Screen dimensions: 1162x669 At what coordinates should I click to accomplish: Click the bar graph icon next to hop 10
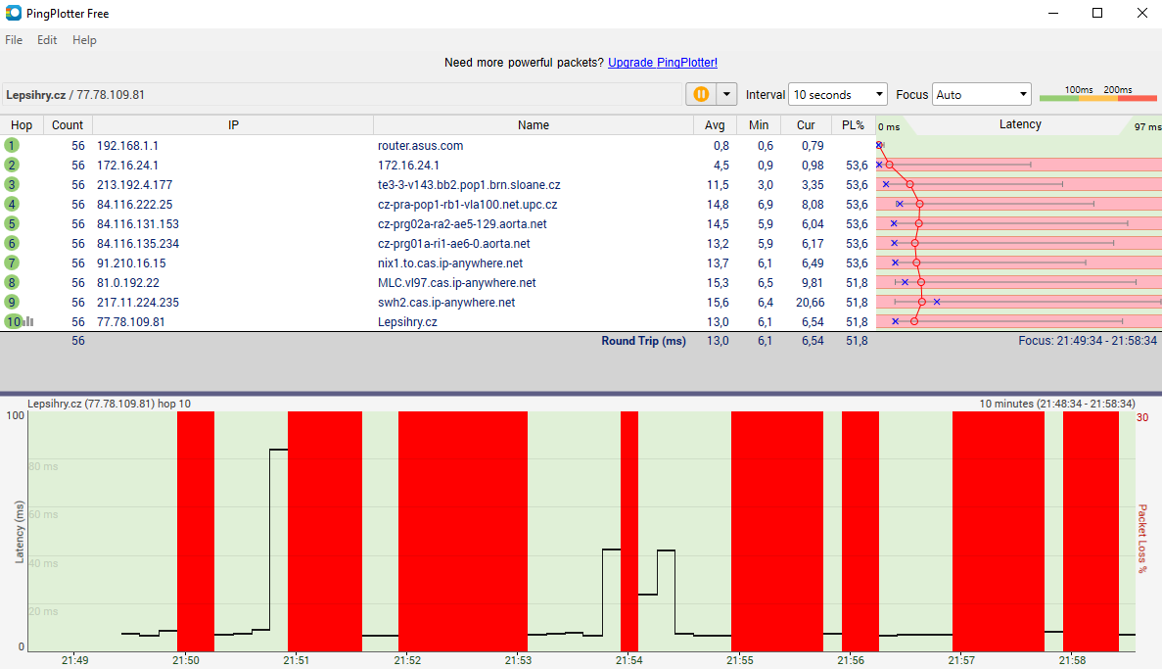pyautogui.click(x=28, y=321)
